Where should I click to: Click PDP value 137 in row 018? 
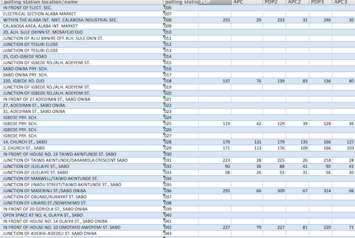coord(215,81)
